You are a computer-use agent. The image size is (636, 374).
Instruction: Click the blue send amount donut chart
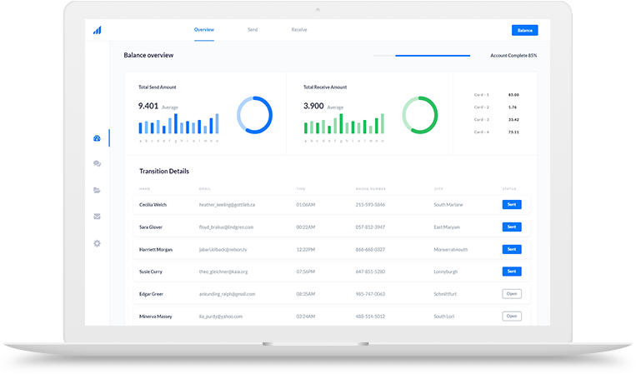pyautogui.click(x=254, y=115)
